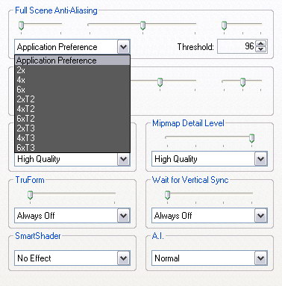Increase Threshold value with up arrow
Screen dimensions: 282x286
260,43
